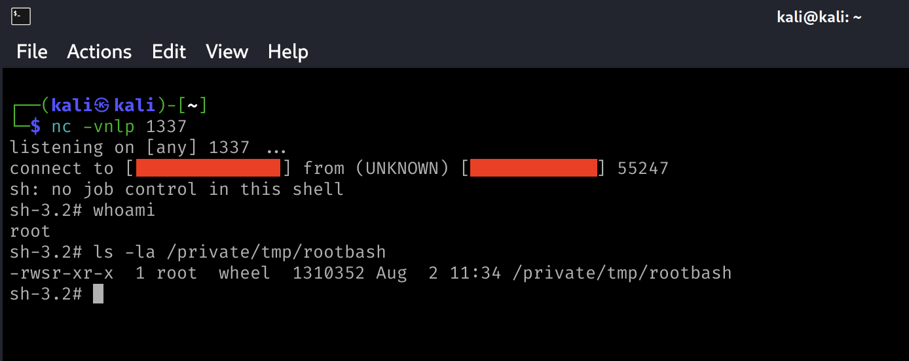Screen dimensions: 909x361
Task: Click the blinking cursor block at last prompt
Action: [98, 294]
